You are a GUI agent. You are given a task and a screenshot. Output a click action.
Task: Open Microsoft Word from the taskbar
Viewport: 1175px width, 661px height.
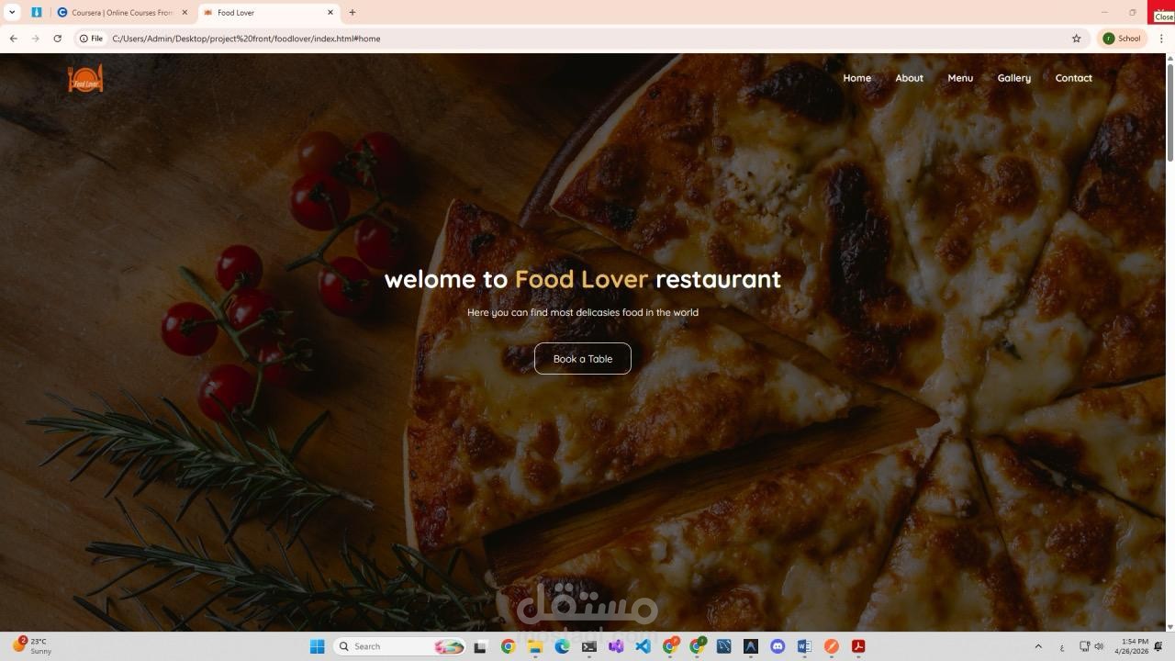click(804, 646)
